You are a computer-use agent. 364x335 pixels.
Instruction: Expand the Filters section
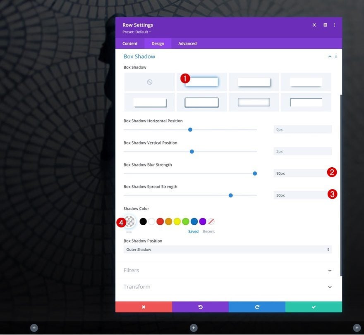(227, 271)
